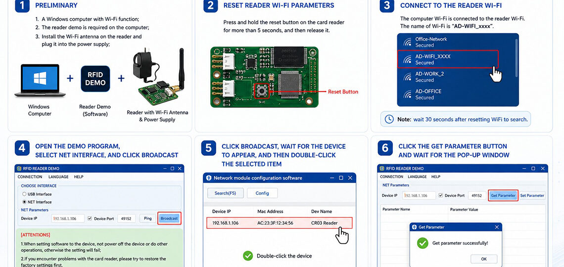Click the Parameter Name column header
This screenshot has height=267, width=564.
coord(396,209)
